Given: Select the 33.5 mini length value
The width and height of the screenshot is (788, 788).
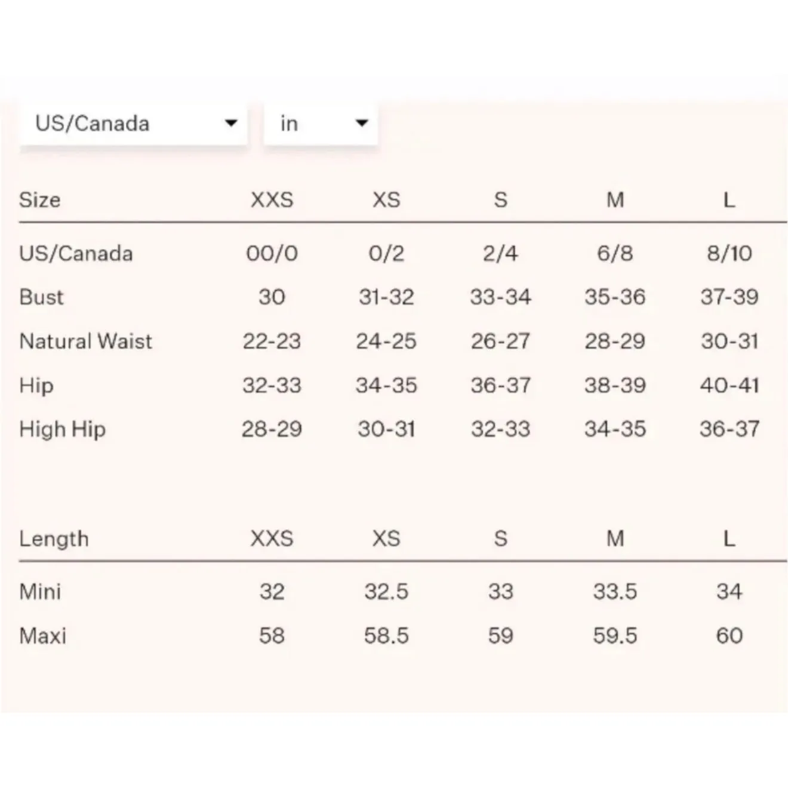Looking at the screenshot, I should (x=615, y=592).
